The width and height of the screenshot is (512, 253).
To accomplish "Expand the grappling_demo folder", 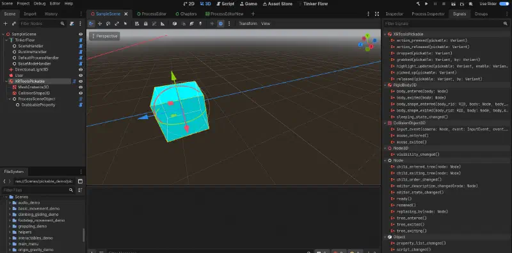I will (x=10, y=226).
